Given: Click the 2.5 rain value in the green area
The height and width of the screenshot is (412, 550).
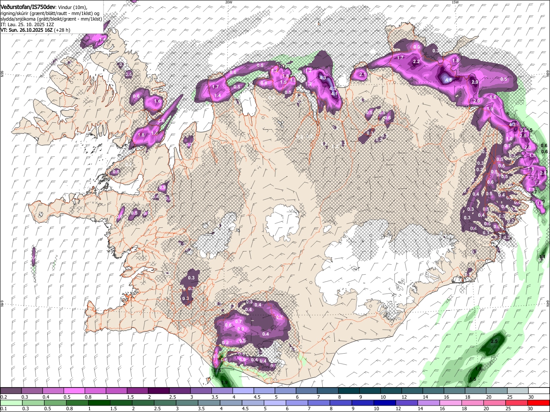Looking at the screenshot, I should [494, 342].
